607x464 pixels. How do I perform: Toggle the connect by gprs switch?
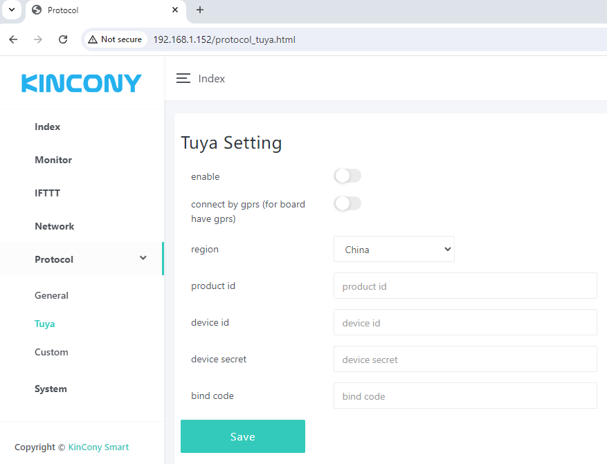pyautogui.click(x=347, y=203)
